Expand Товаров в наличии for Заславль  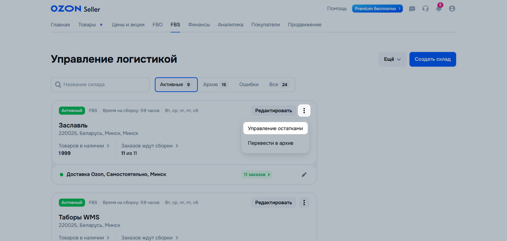pyautogui.click(x=84, y=146)
